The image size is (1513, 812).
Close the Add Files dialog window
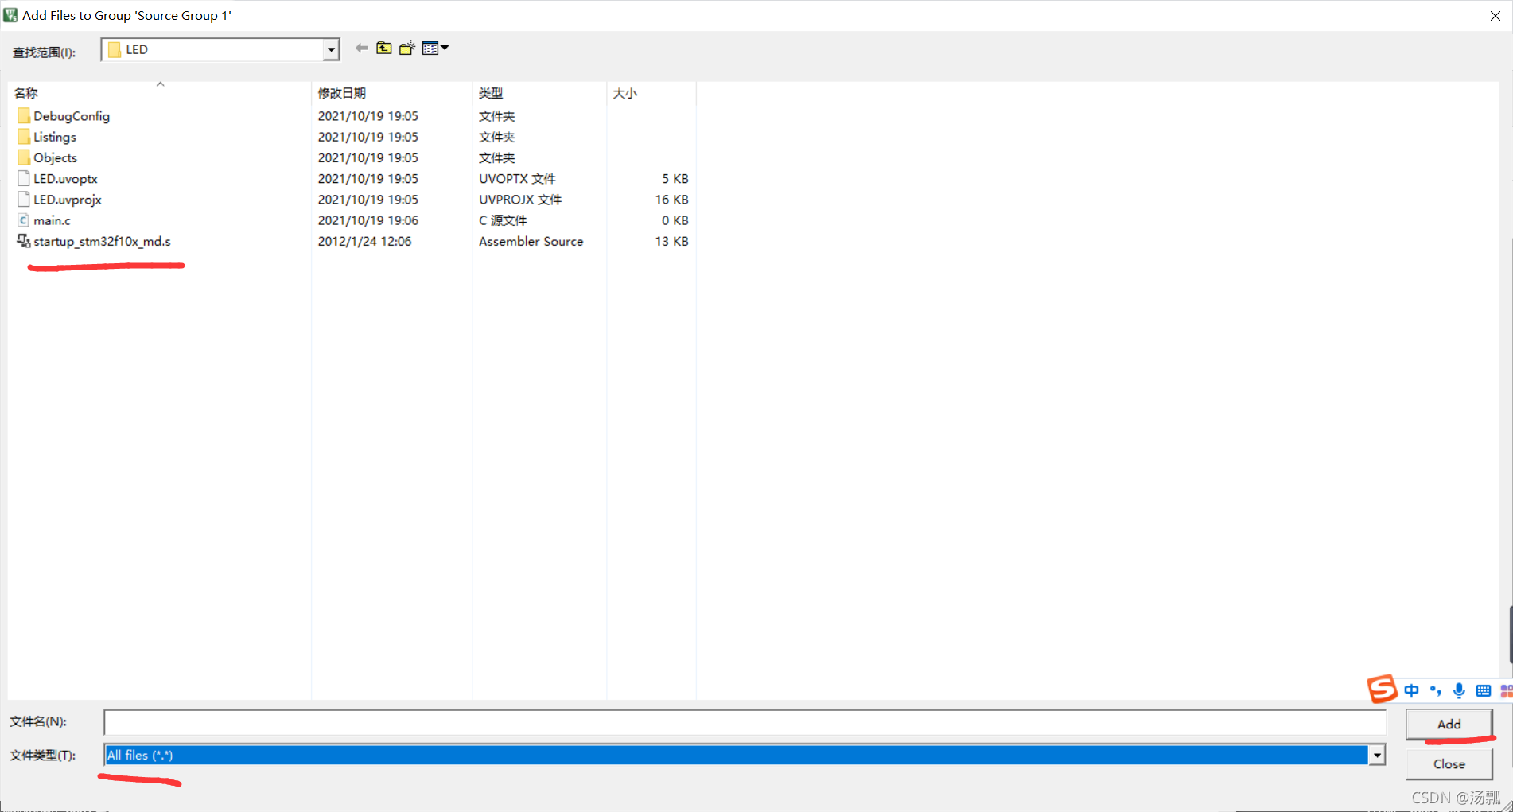tap(1495, 15)
